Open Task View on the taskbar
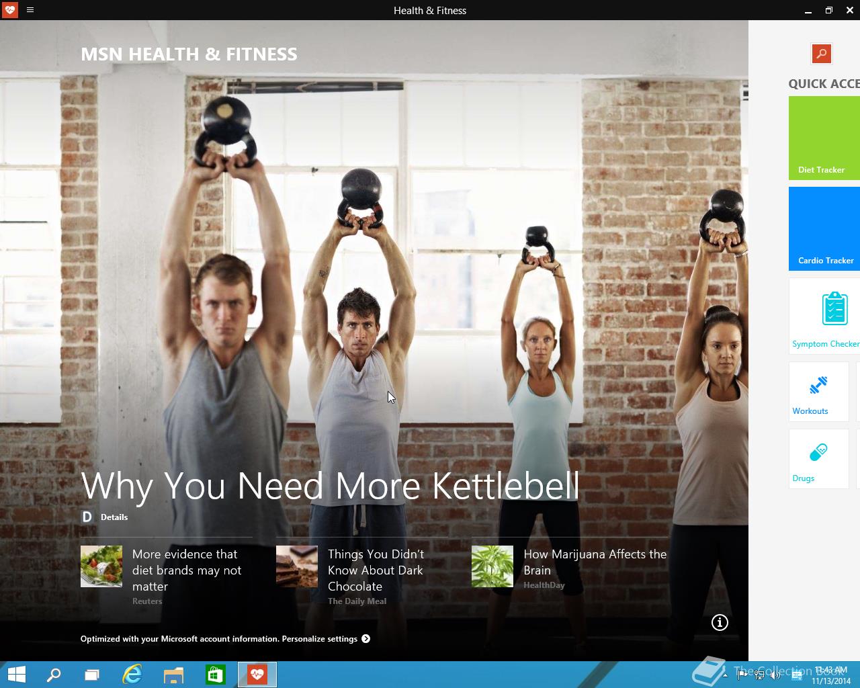This screenshot has width=860, height=688. (92, 675)
